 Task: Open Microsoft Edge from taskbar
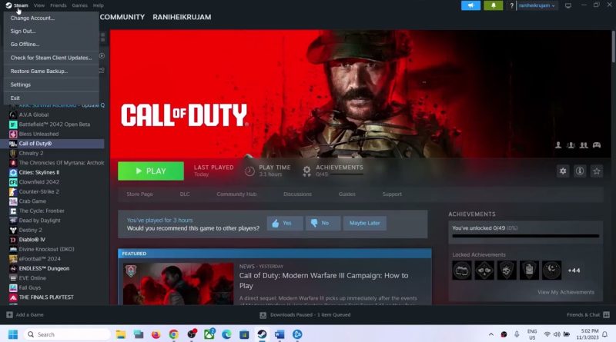click(226, 334)
